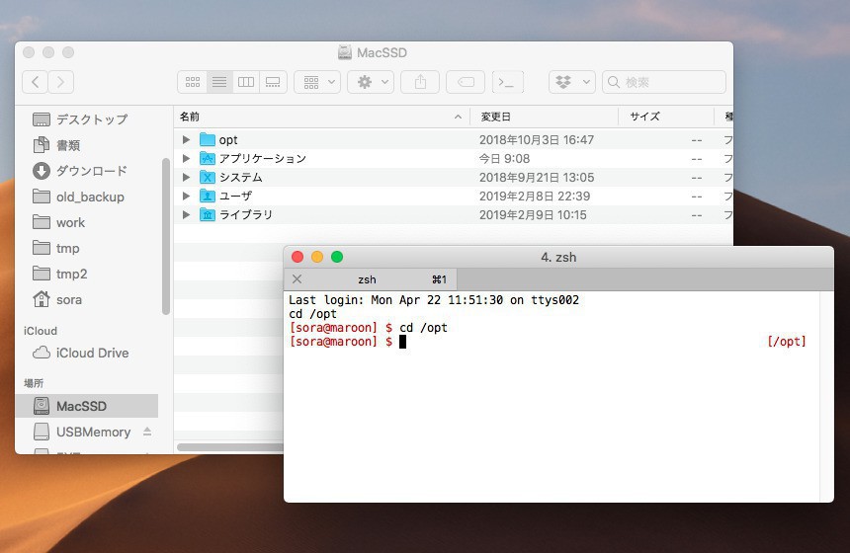Open ダウンロード in the sidebar

pyautogui.click(x=91, y=171)
